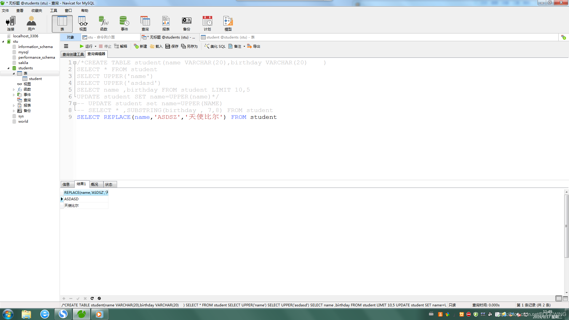The height and width of the screenshot is (320, 569).
Task: Switch to the 查询创建工具 tab
Action: pos(73,54)
